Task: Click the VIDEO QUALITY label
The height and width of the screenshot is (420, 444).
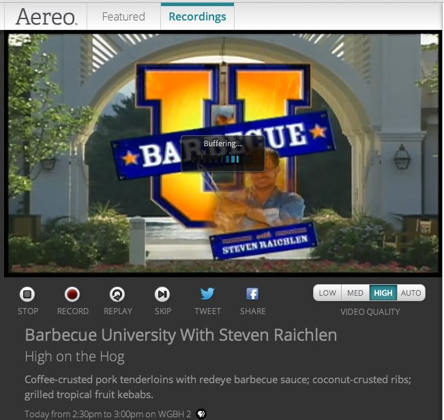Action: tap(370, 312)
